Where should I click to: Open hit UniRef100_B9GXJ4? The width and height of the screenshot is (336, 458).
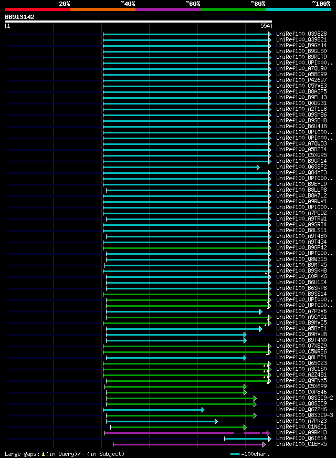[x=301, y=46]
